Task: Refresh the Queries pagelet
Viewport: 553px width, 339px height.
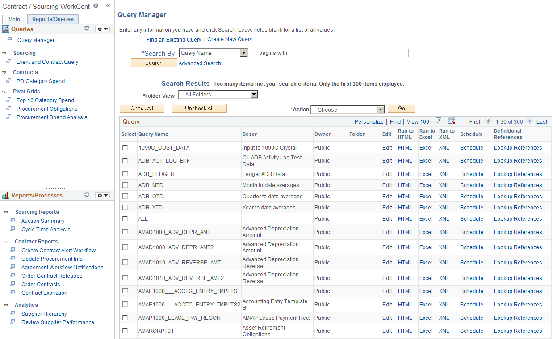Action: [86, 29]
